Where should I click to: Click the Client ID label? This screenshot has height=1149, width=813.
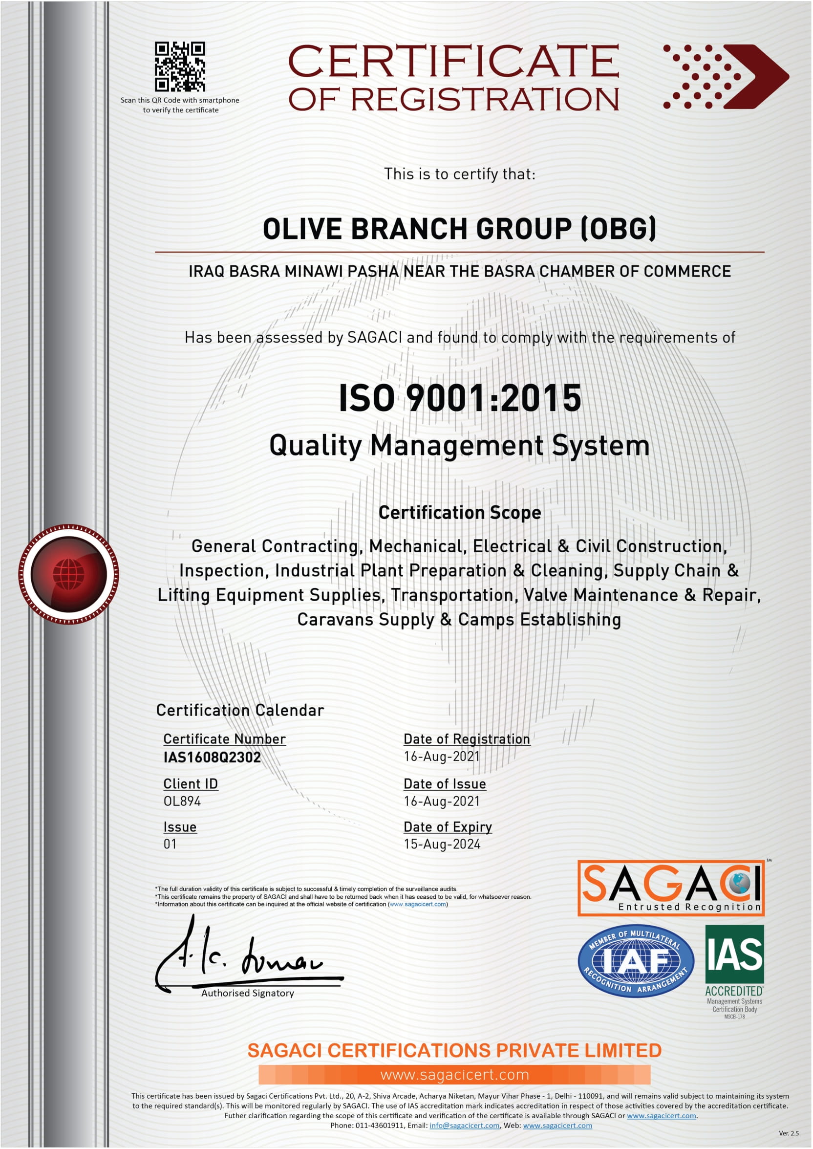pos(191,783)
